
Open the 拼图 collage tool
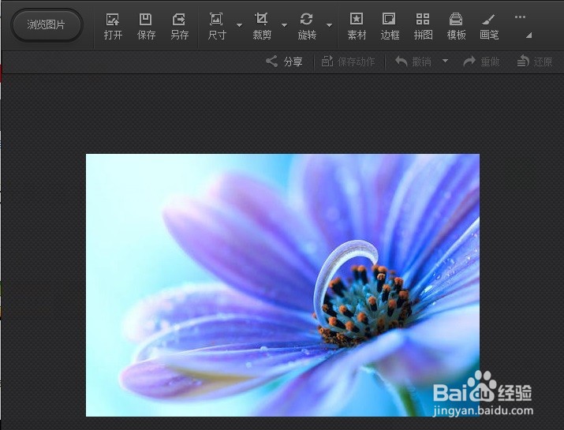423,26
